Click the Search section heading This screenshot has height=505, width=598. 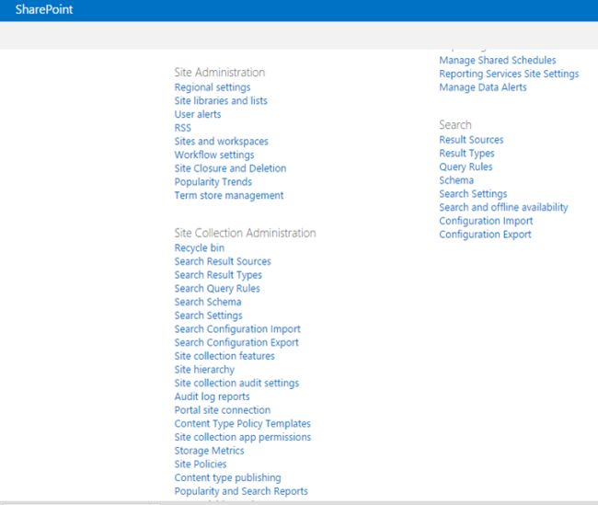coord(455,125)
